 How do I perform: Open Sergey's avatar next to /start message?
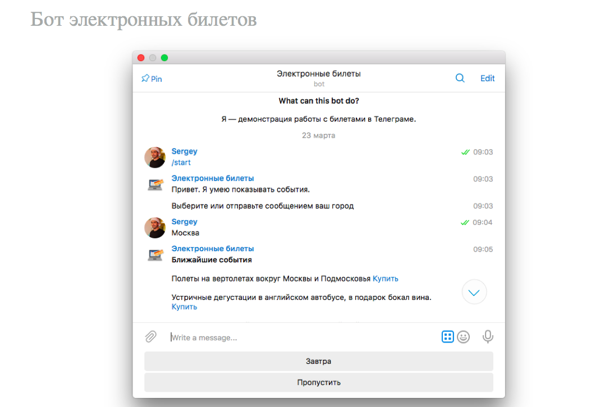coord(155,157)
